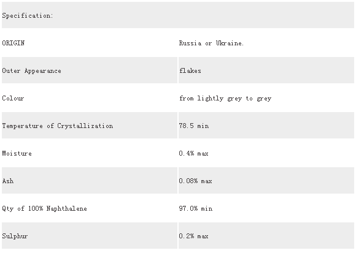Select the Temperature of Crystallization label

pyautogui.click(x=58, y=126)
